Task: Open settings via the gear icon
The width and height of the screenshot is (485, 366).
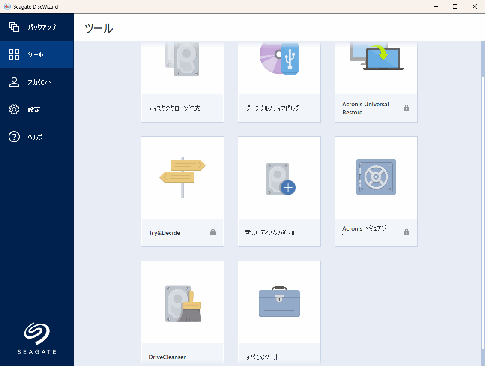Action: tap(14, 109)
